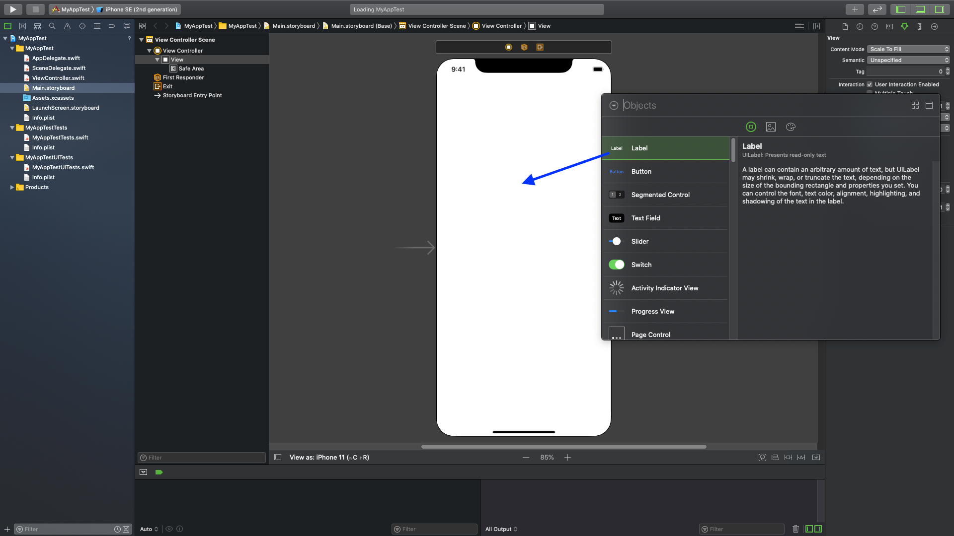This screenshot has width=954, height=536.
Task: Click the Stop button in toolbar
Action: (35, 9)
